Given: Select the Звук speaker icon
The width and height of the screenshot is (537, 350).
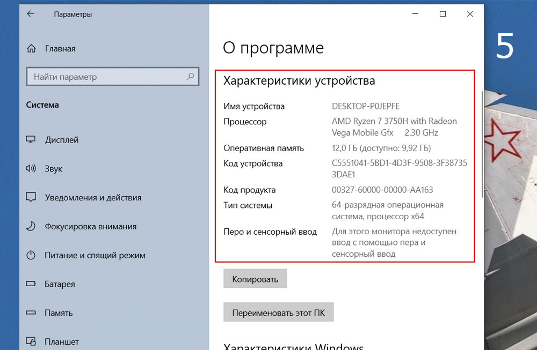Looking at the screenshot, I should (x=31, y=168).
